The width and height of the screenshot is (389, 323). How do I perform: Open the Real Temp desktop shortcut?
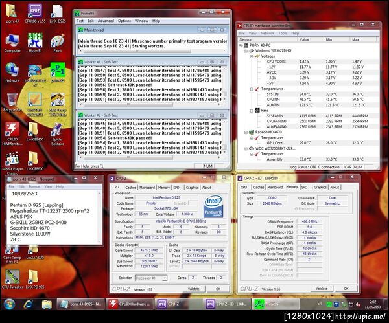click(58, 104)
